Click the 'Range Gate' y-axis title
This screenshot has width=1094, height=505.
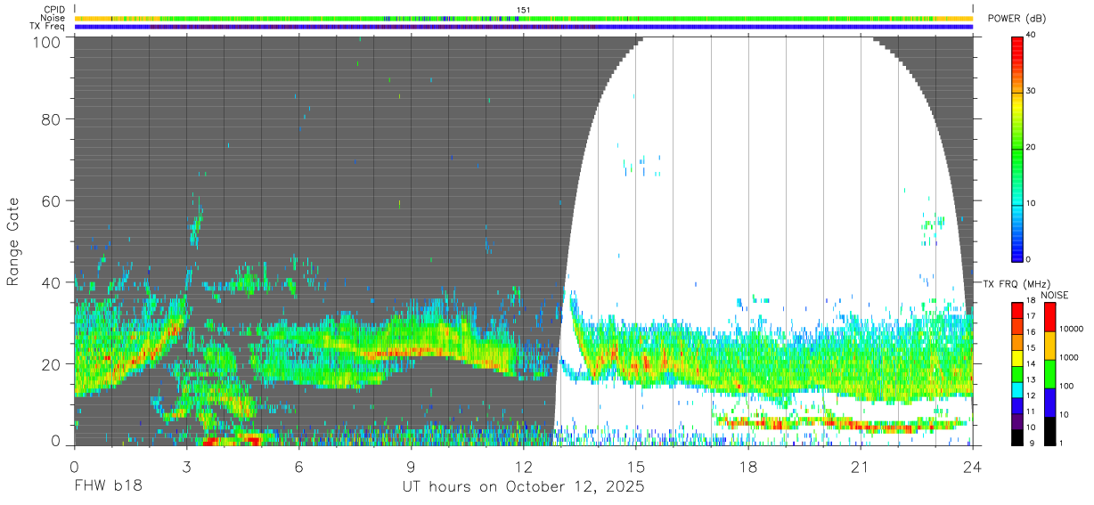(13, 241)
